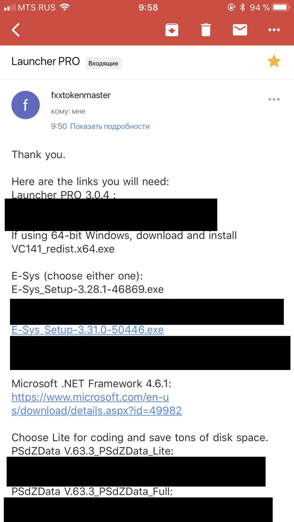Tap the Bluetooth icon in status bar
The height and width of the screenshot is (522, 294).
click(242, 7)
